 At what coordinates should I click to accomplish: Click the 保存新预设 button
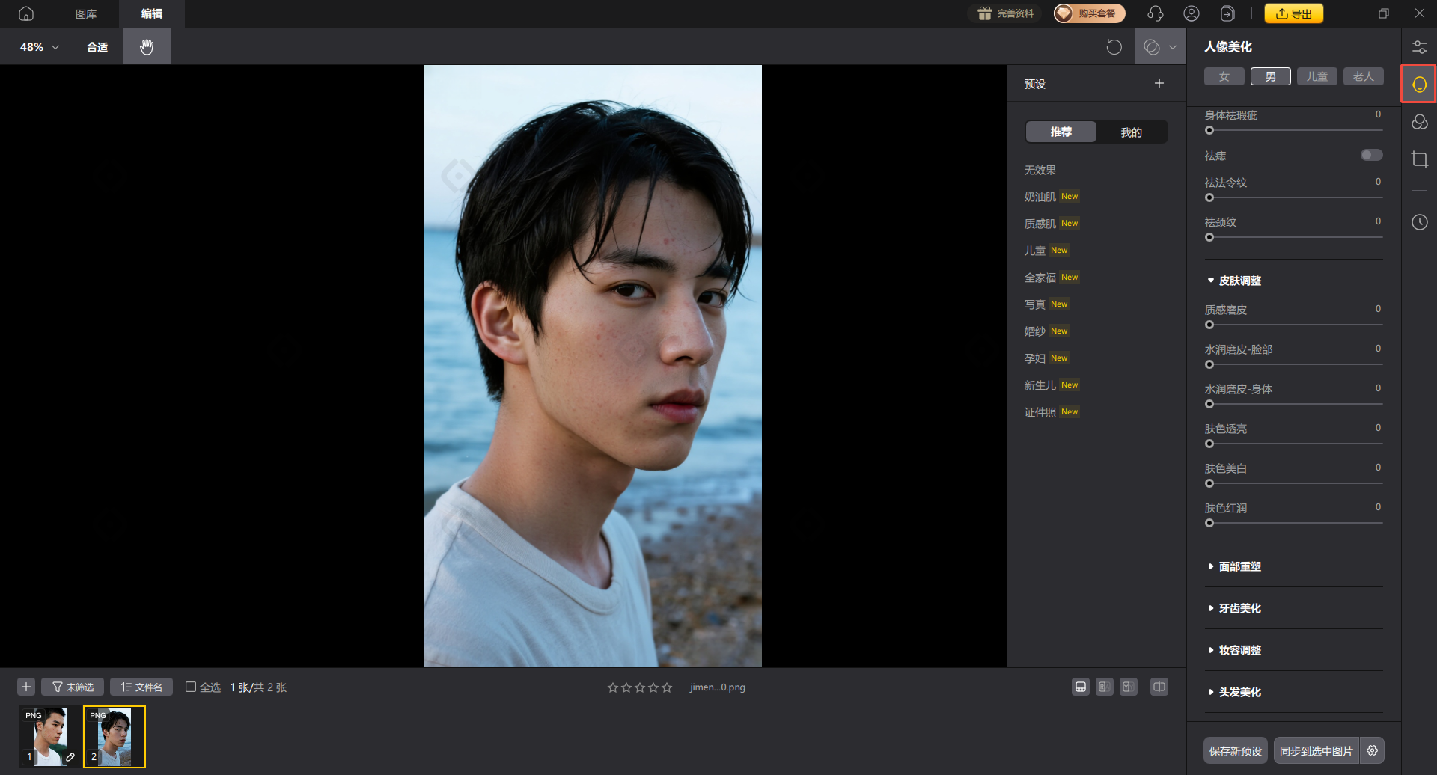(x=1235, y=750)
